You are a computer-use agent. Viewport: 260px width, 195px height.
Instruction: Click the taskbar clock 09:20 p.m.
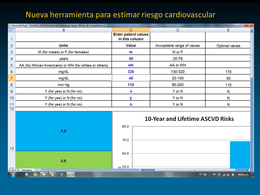click(243, 175)
